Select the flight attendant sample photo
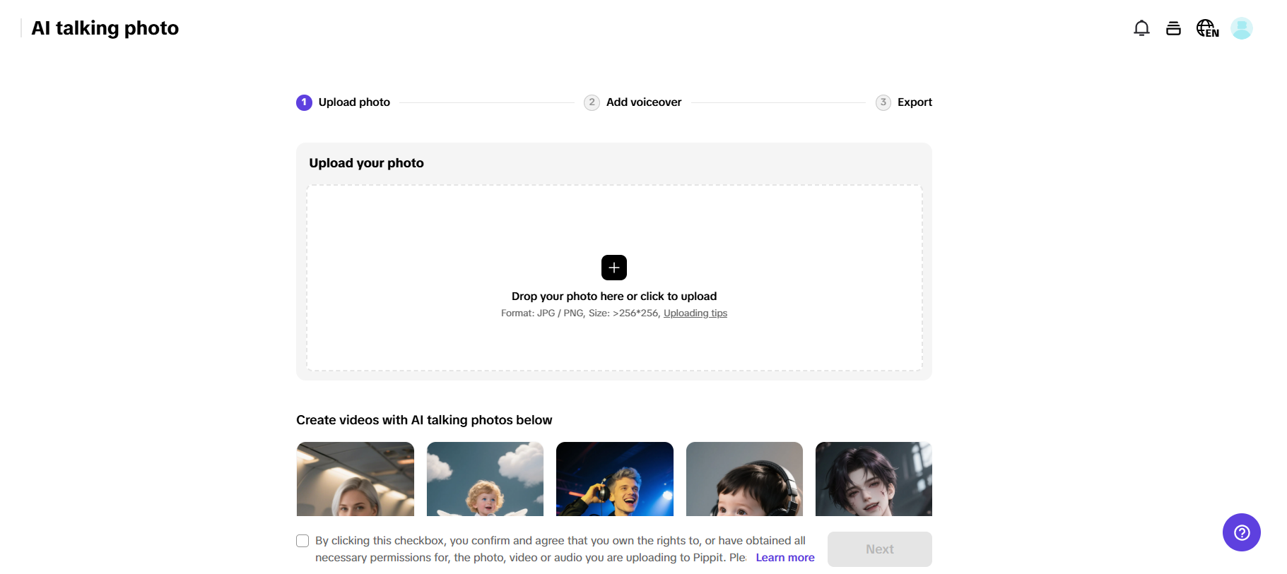Viewport: 1287px width, 574px height. (x=355, y=479)
